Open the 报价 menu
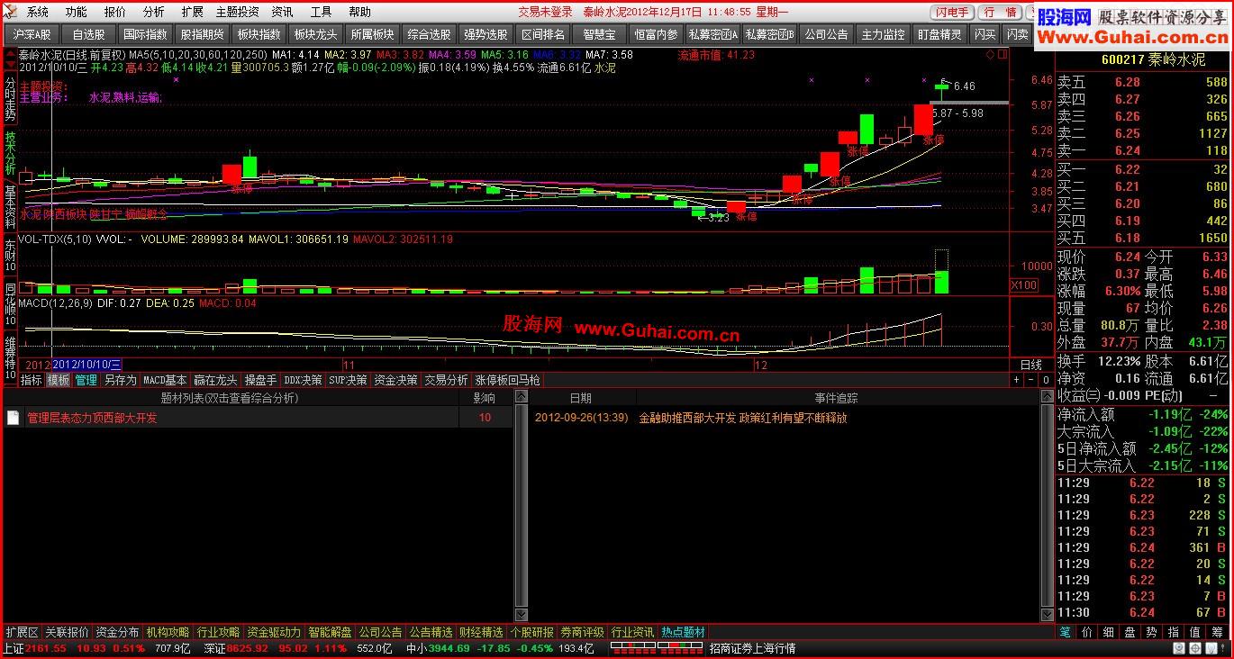 tap(114, 12)
